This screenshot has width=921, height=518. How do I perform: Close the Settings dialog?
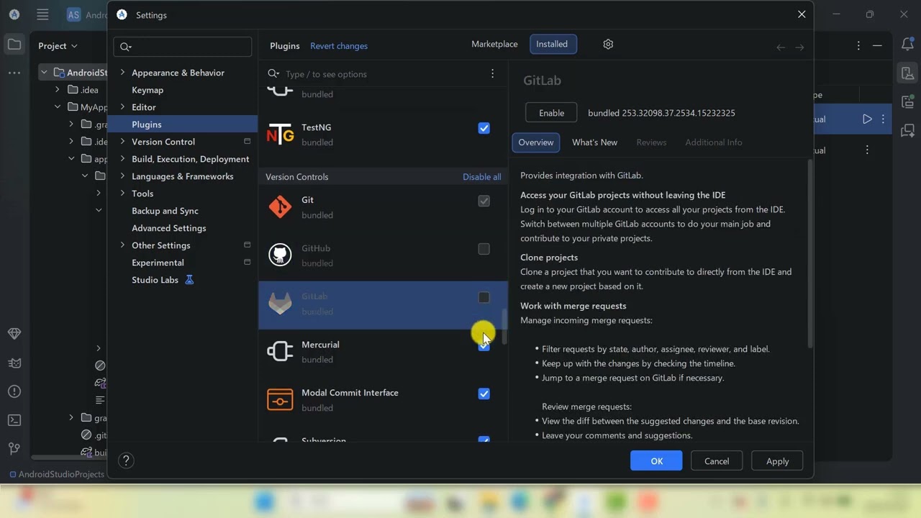[802, 14]
